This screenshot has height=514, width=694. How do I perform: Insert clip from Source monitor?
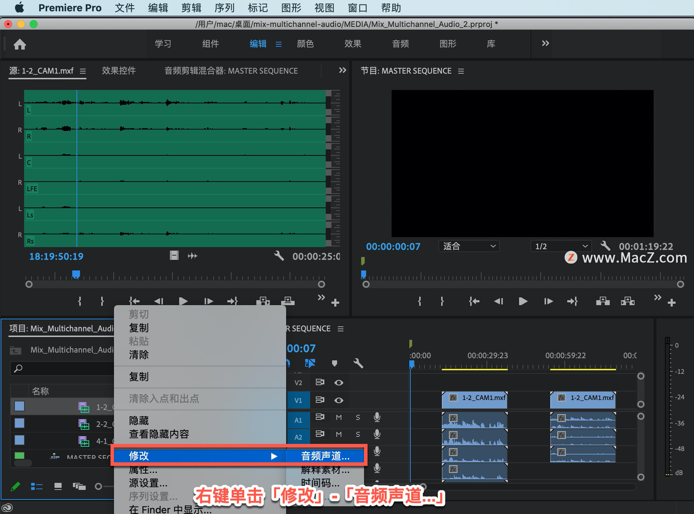tap(263, 301)
